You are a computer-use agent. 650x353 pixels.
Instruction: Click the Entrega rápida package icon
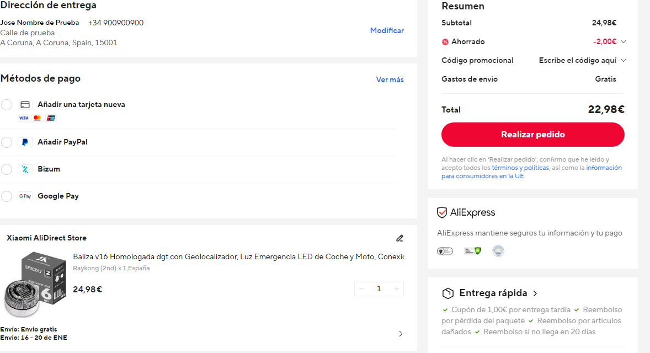pos(447,293)
